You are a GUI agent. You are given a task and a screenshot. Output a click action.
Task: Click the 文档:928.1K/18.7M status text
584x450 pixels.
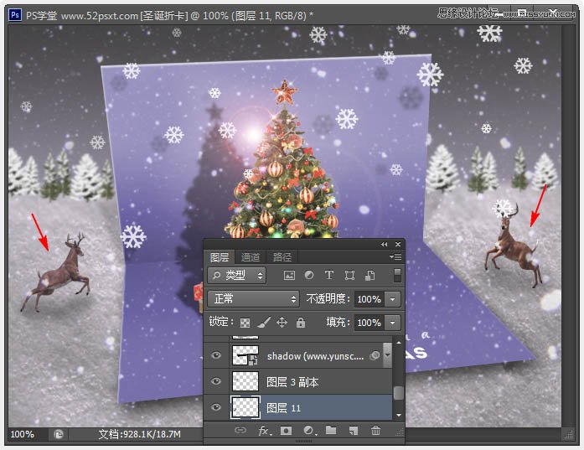coord(139,434)
